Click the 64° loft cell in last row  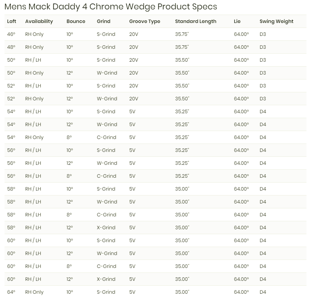pos(11,292)
